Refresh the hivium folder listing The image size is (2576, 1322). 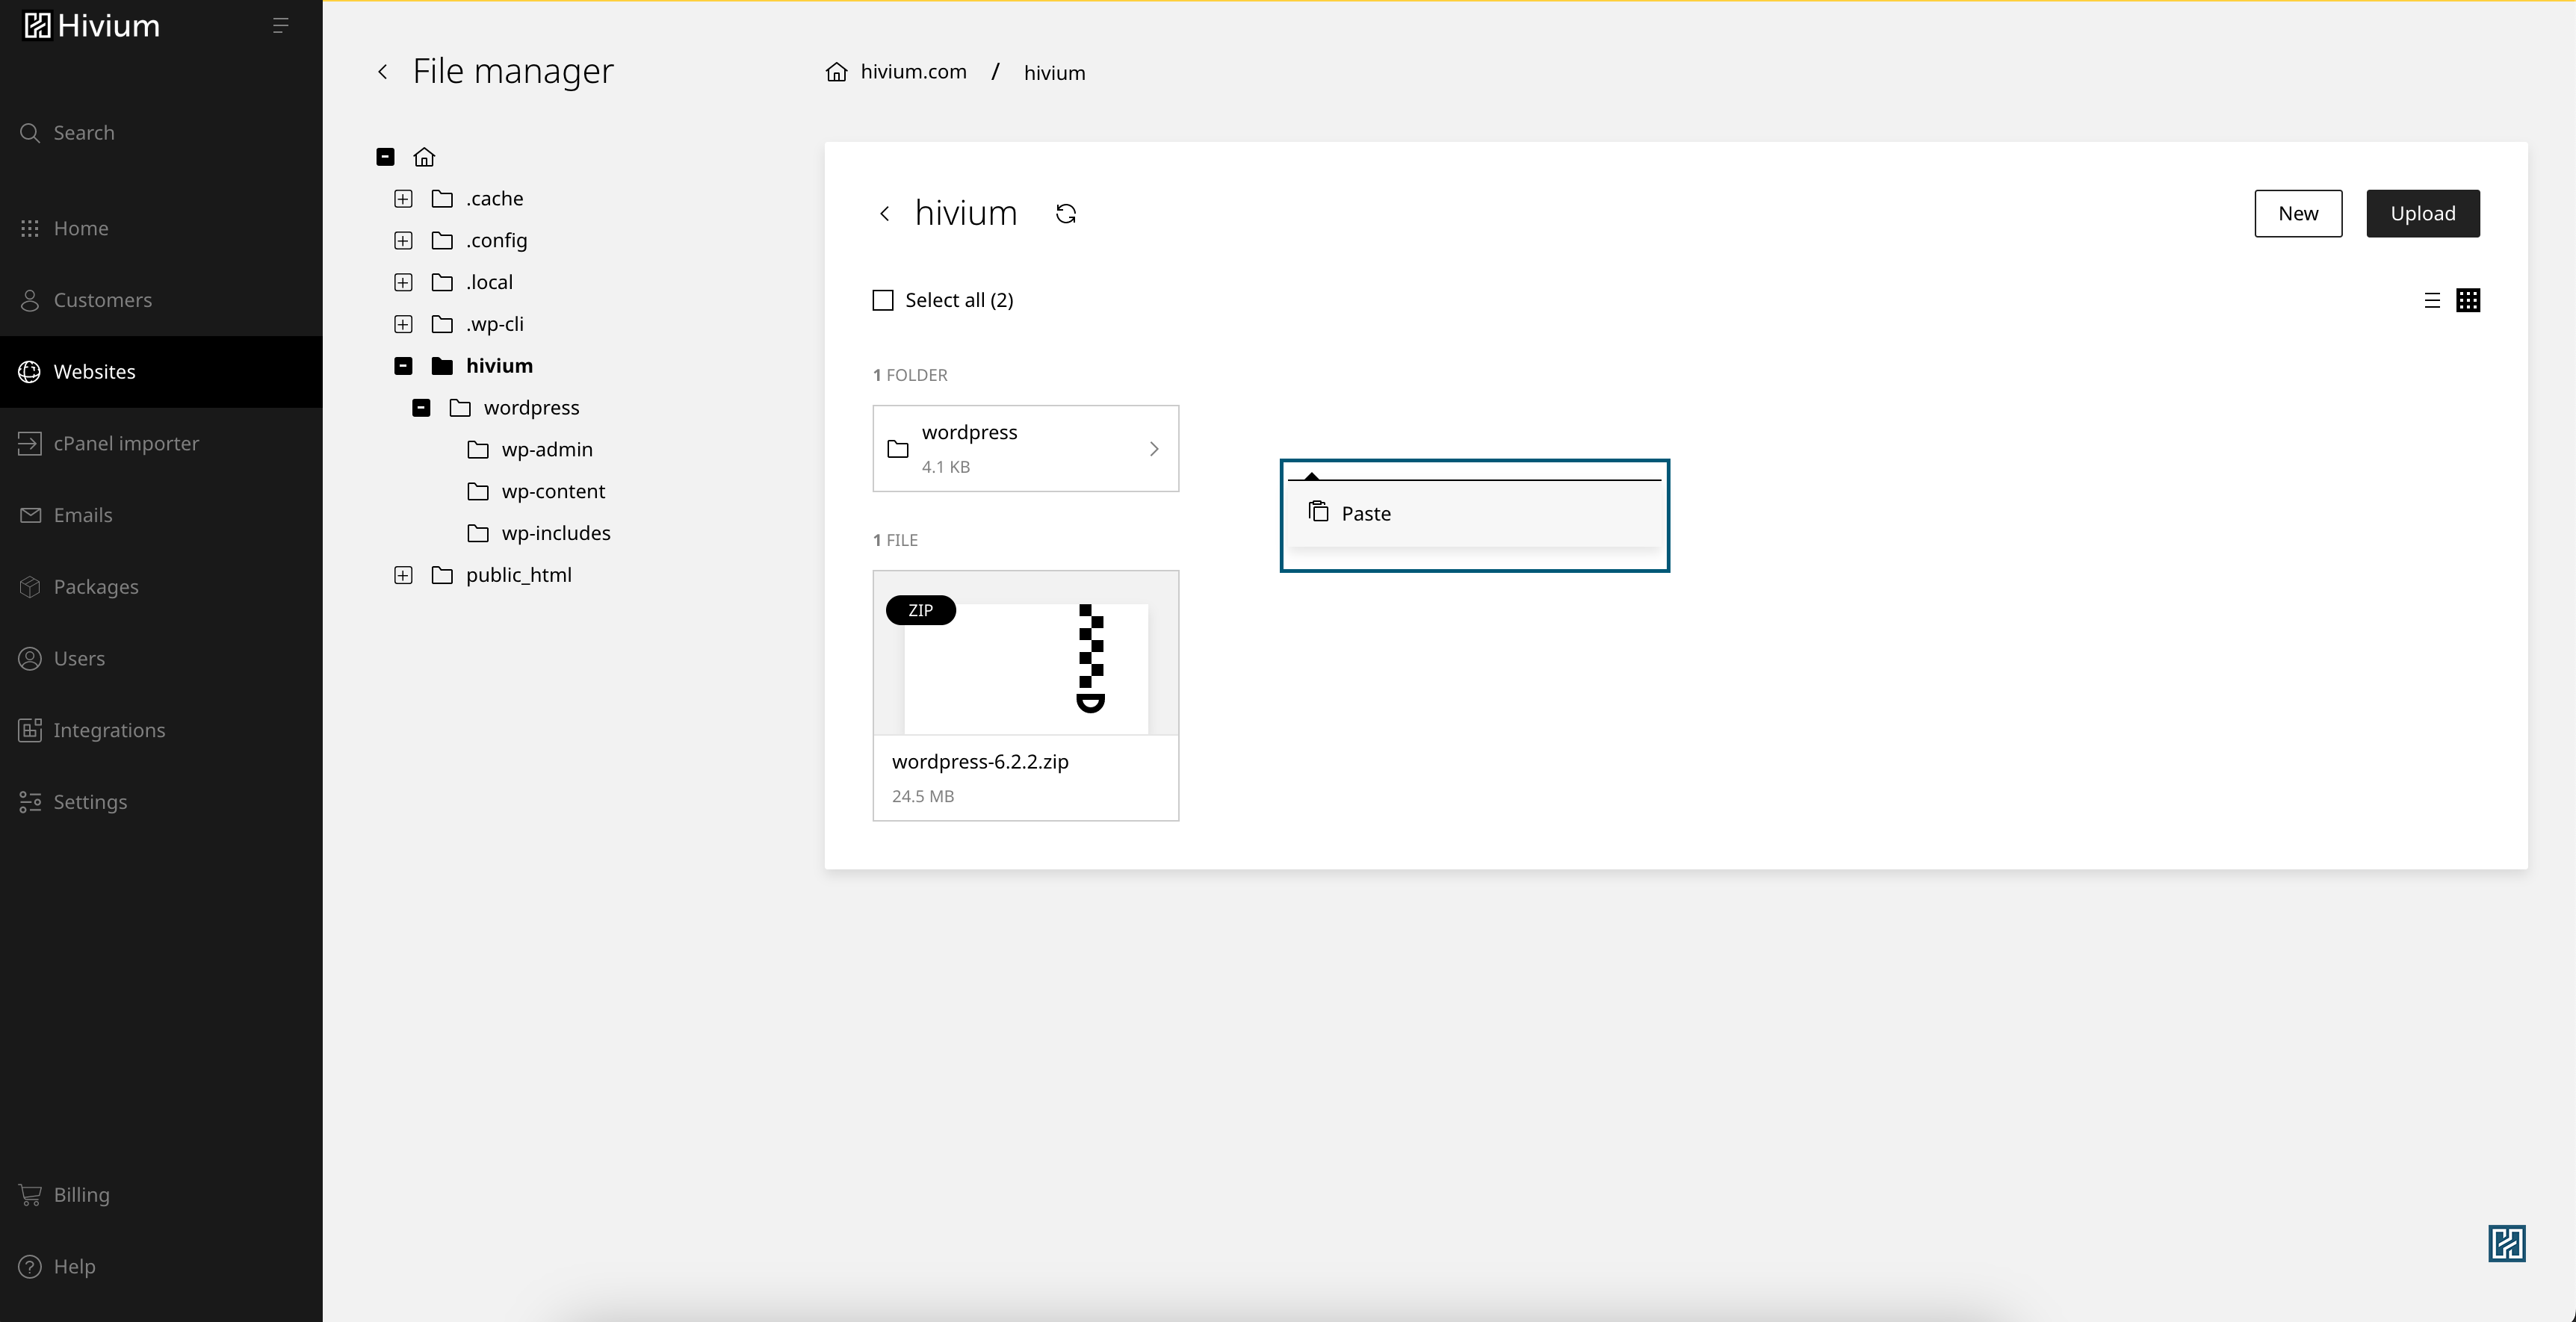click(1066, 214)
